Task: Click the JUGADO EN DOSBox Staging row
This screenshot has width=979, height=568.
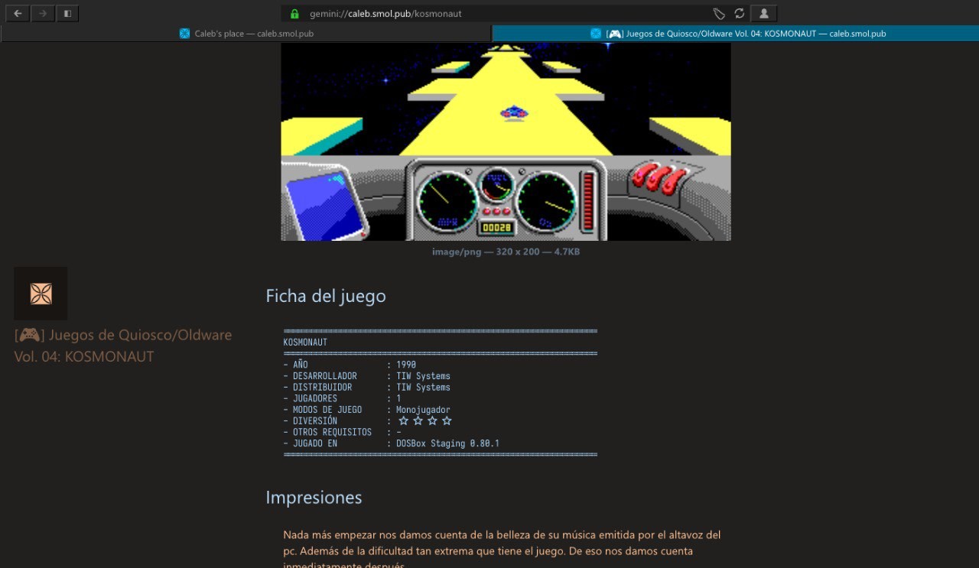Action: 391,443
